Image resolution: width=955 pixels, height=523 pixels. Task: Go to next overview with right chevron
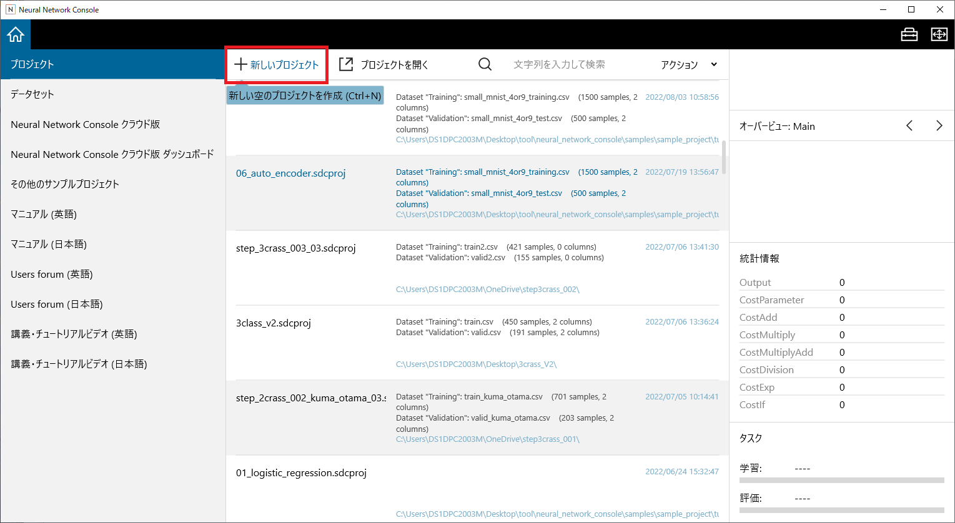click(939, 126)
